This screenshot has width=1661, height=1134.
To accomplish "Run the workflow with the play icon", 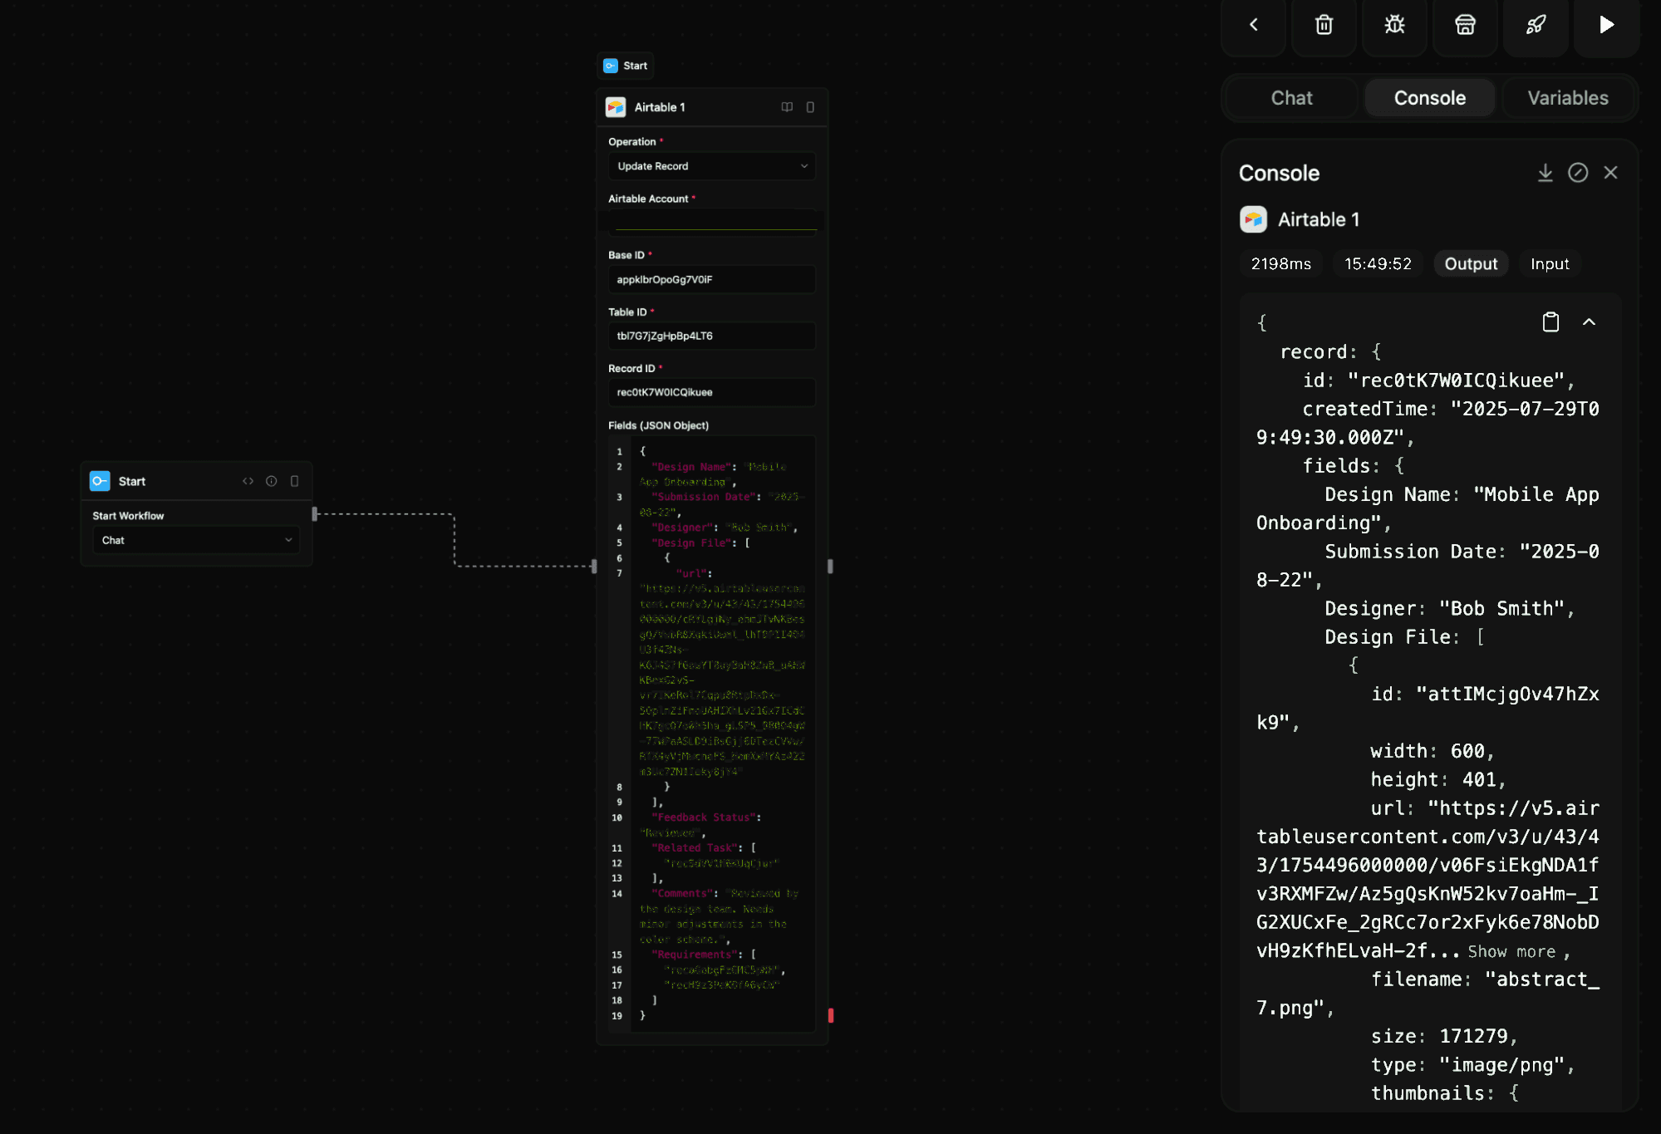I will [x=1604, y=25].
